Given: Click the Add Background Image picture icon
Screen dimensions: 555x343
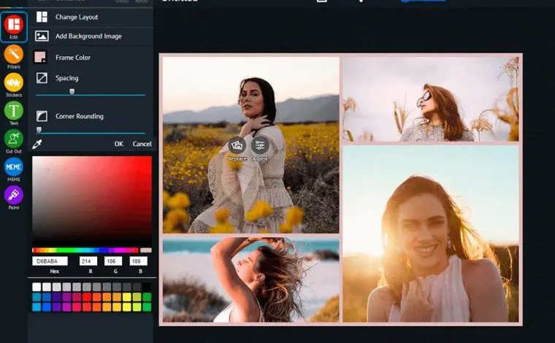Looking at the screenshot, I should coord(42,36).
